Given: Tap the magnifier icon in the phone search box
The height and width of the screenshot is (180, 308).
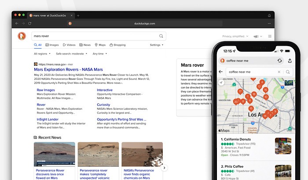Looking at the screenshot, I should 288,72.
